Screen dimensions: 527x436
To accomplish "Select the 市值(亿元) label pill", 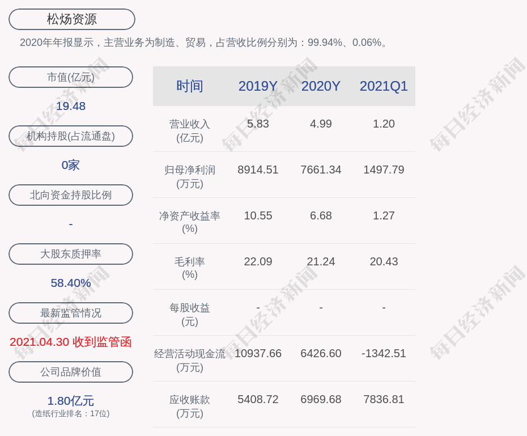I will click(71, 77).
